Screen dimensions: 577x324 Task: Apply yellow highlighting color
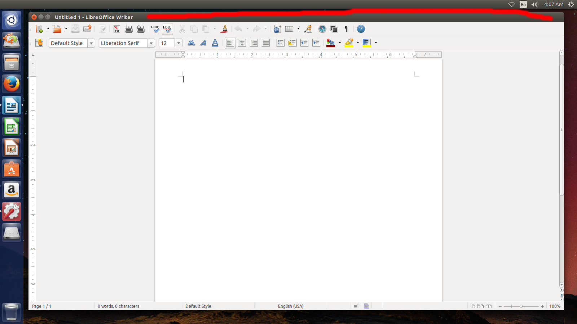click(349, 43)
